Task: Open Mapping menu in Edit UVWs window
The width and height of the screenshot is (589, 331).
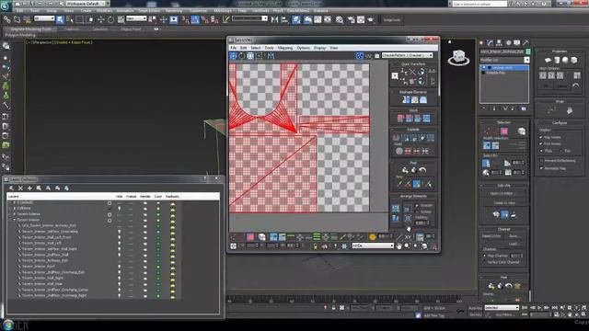Action: 285,48
